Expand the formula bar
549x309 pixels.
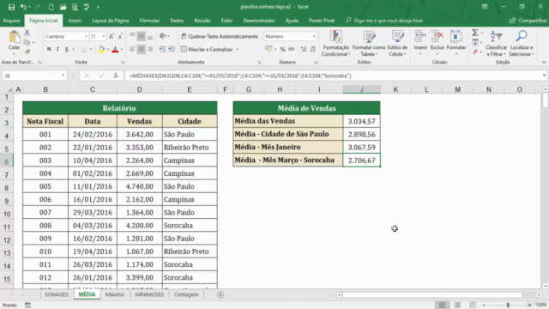point(544,76)
